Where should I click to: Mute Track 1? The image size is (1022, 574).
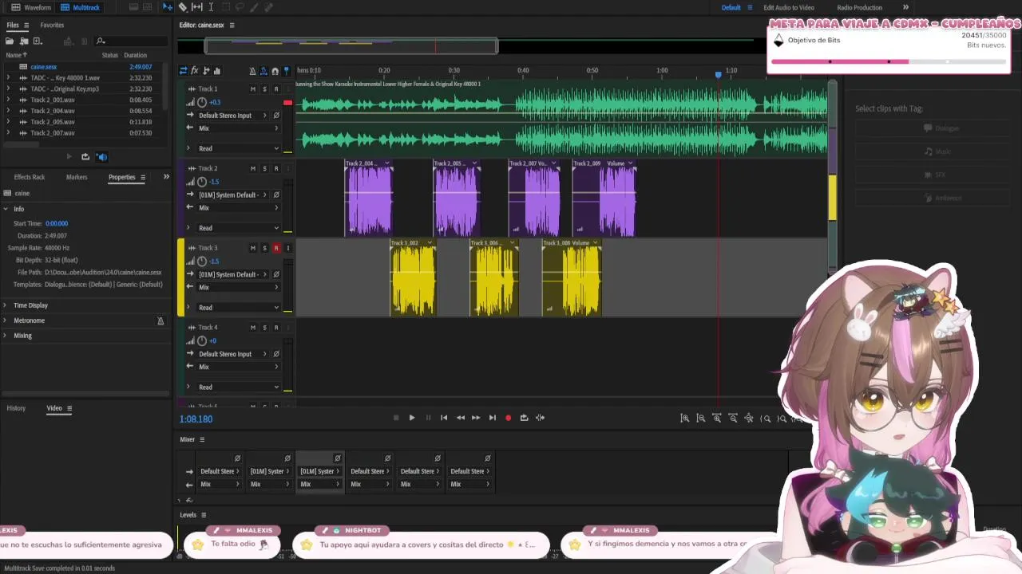pyautogui.click(x=253, y=88)
